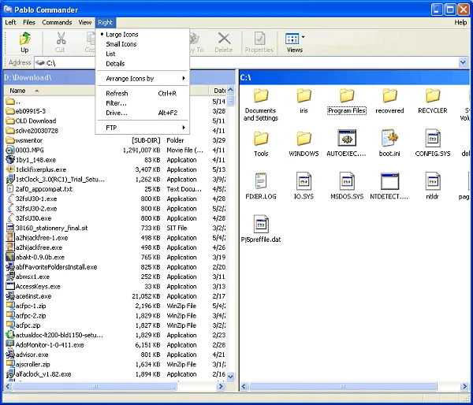Select the ajscroller.zip file row

[114, 364]
